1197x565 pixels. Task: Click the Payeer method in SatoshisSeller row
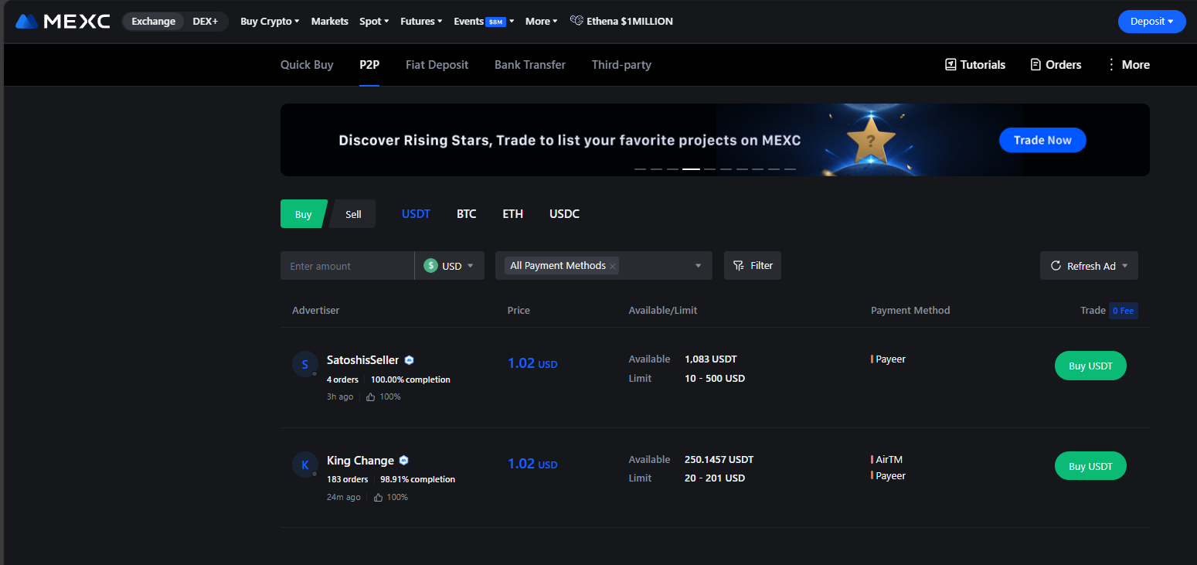890,359
